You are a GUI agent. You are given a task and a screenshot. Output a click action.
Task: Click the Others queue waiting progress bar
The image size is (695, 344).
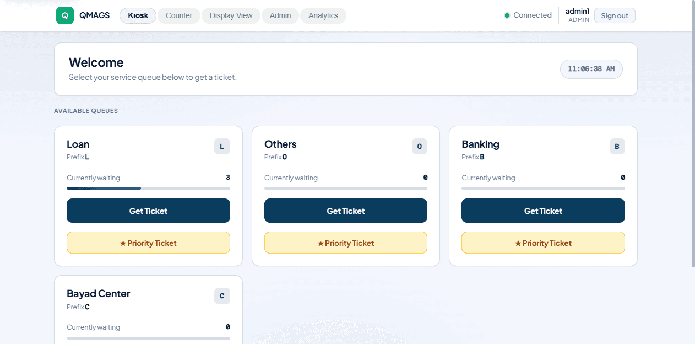346,188
